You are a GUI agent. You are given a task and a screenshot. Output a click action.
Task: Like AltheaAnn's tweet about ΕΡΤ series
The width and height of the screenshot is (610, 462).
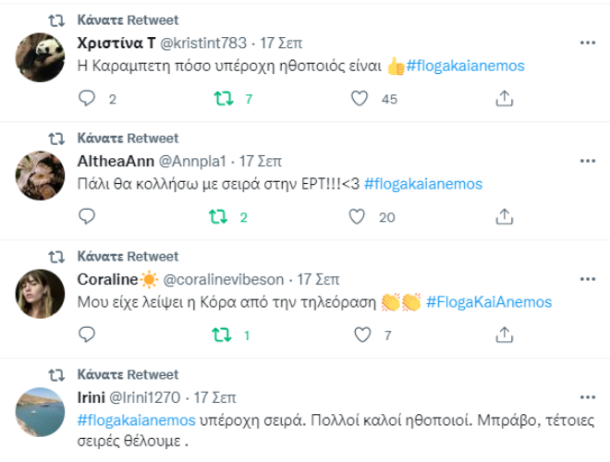click(360, 216)
